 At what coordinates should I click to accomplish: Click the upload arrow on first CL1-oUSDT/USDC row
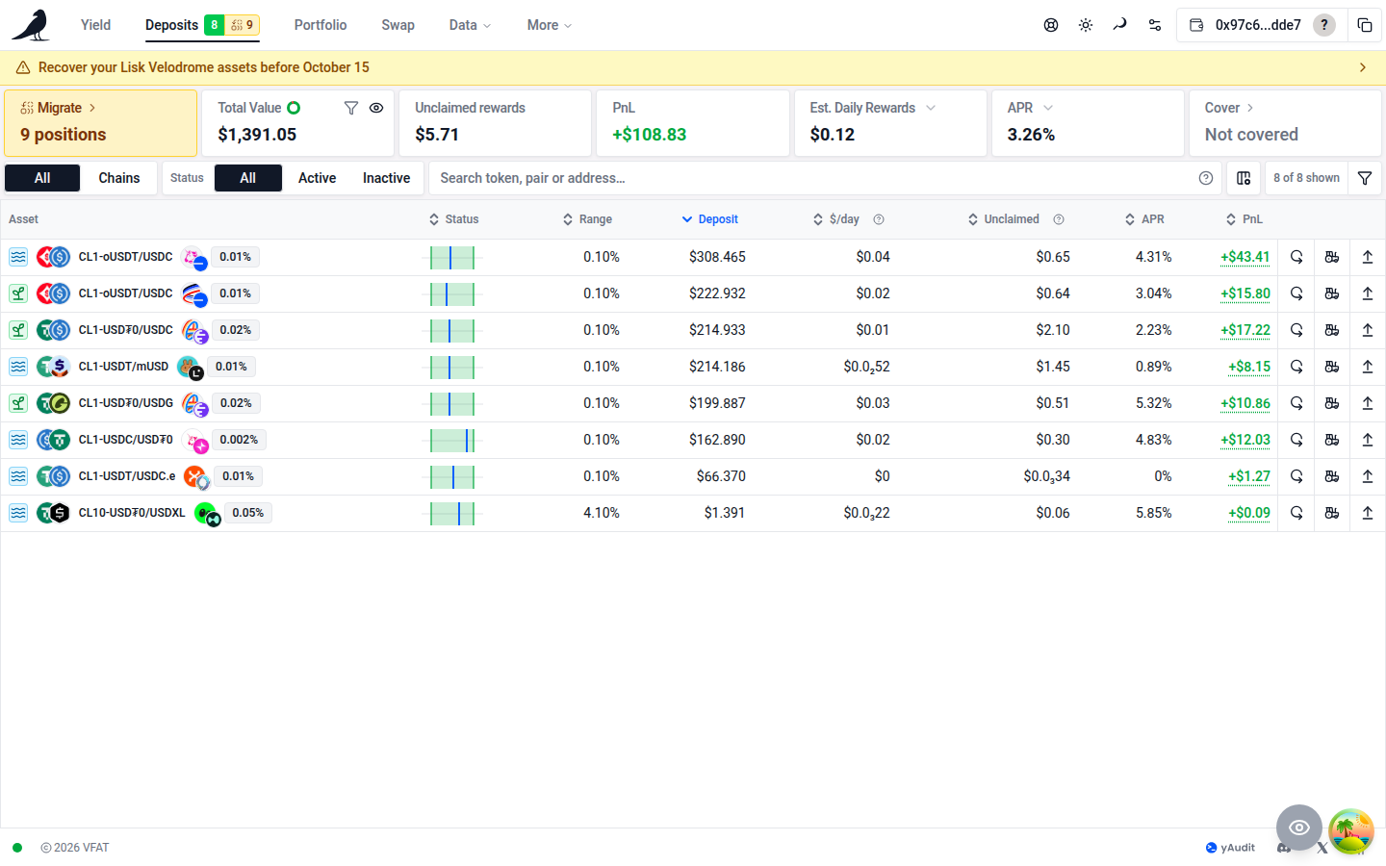[1368, 257]
